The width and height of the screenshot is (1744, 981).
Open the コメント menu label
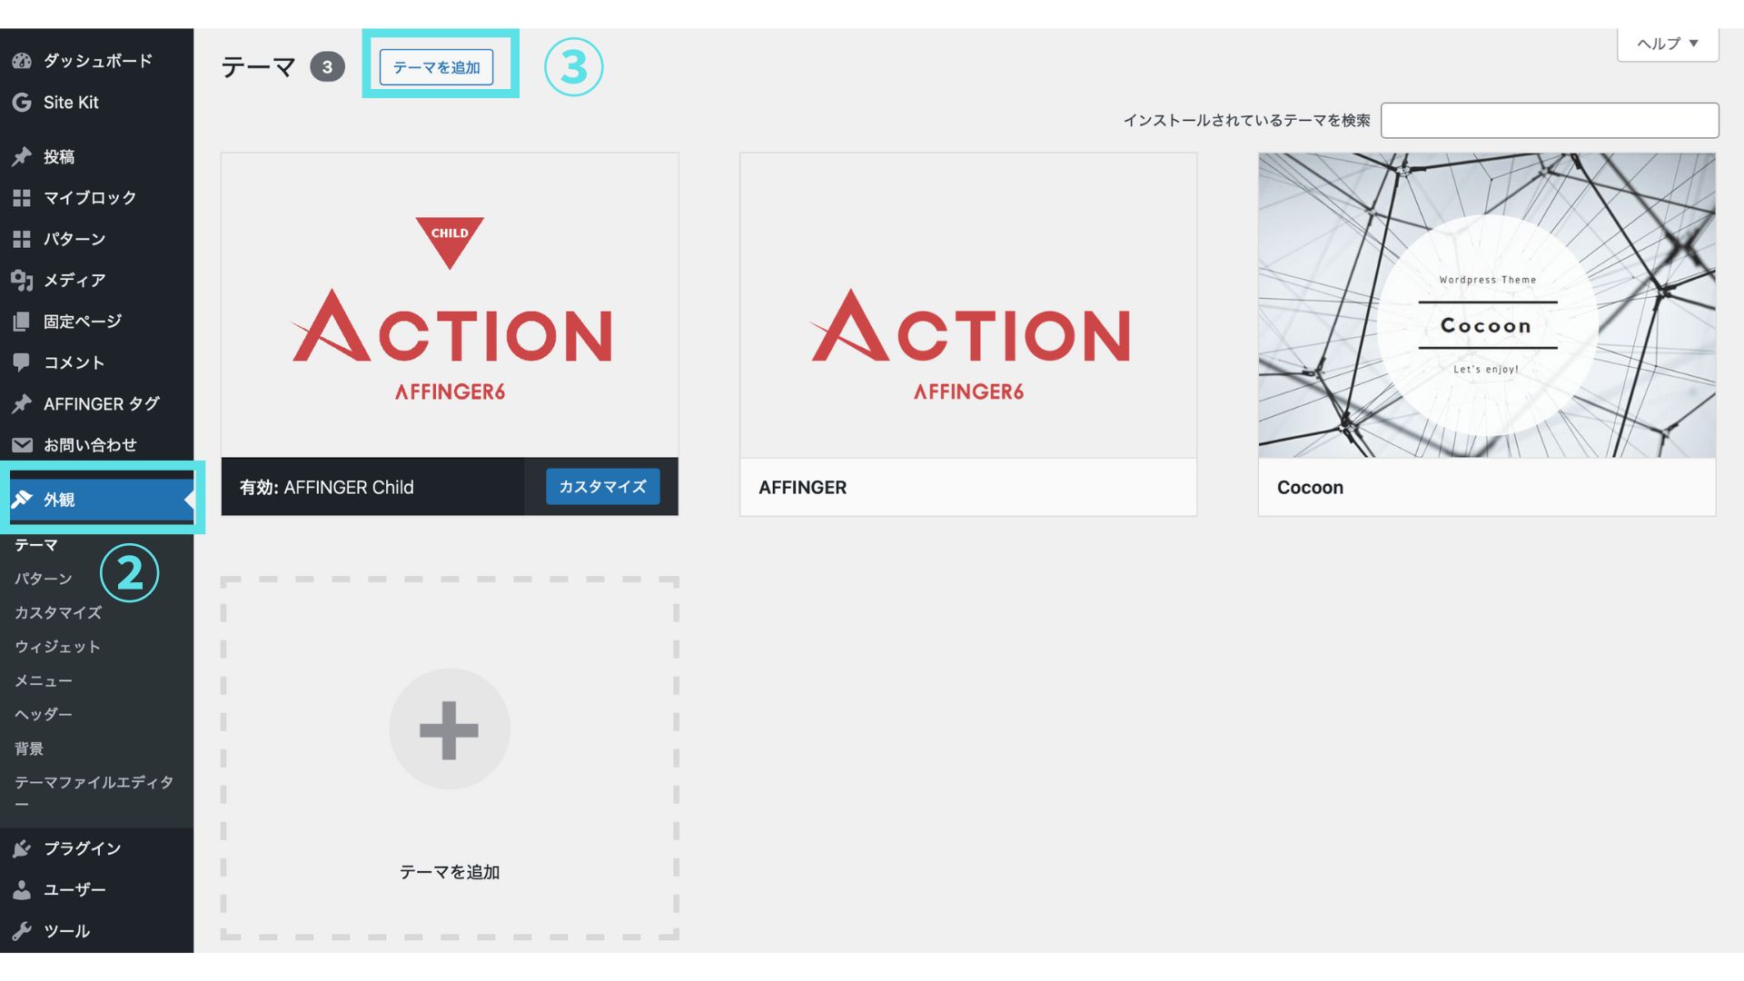coord(74,362)
